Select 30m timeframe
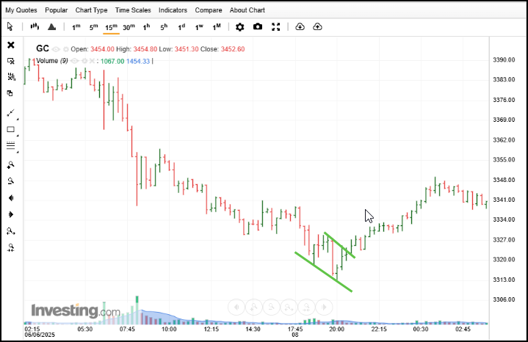The height and width of the screenshot is (342, 528). tap(129, 27)
